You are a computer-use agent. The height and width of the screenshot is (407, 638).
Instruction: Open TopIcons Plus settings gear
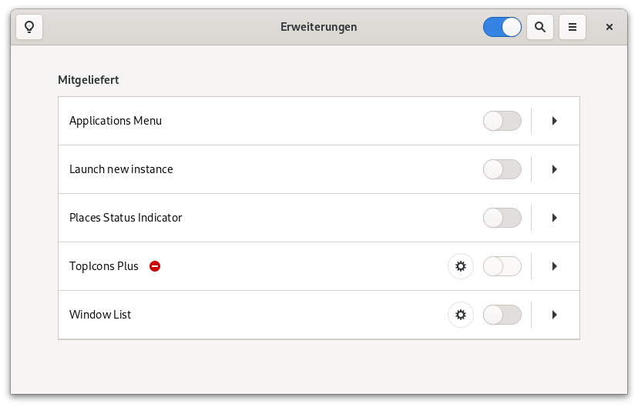pyautogui.click(x=461, y=266)
